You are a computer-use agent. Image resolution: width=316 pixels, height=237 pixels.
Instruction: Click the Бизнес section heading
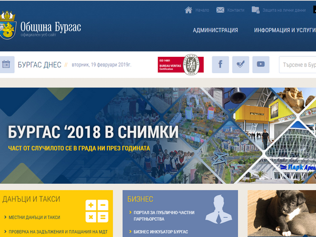140,199
